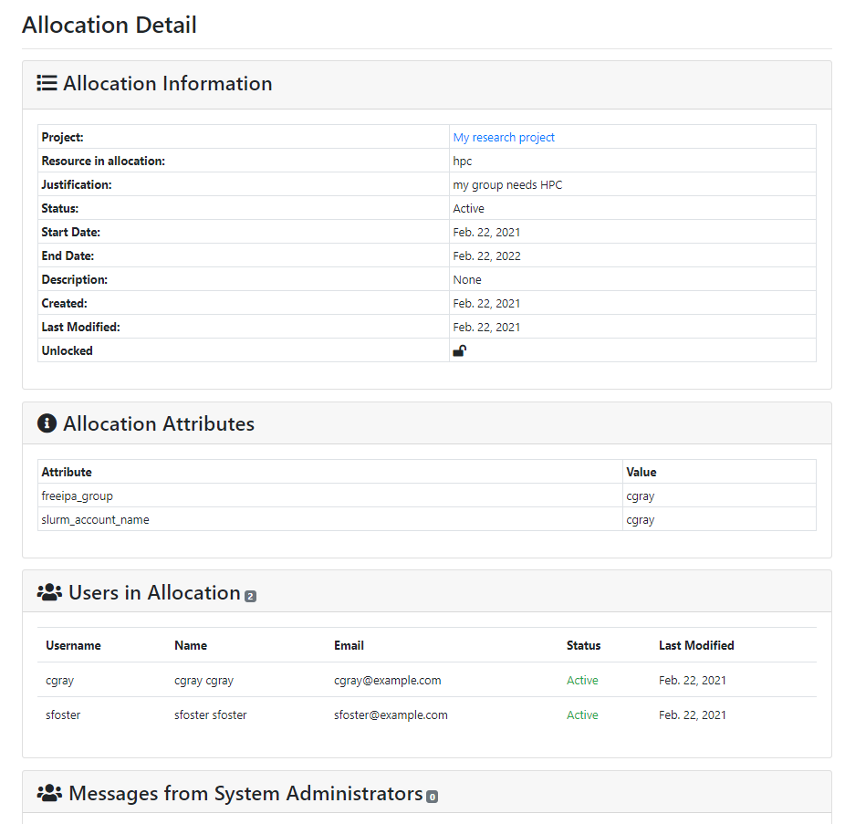
Task: Click the messages count badge showing 0
Action: pos(432,797)
